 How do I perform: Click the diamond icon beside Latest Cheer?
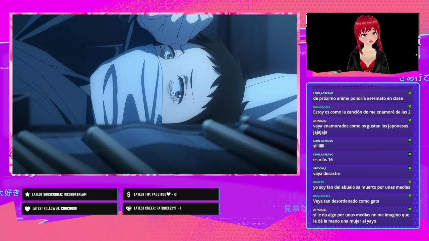click(x=129, y=209)
